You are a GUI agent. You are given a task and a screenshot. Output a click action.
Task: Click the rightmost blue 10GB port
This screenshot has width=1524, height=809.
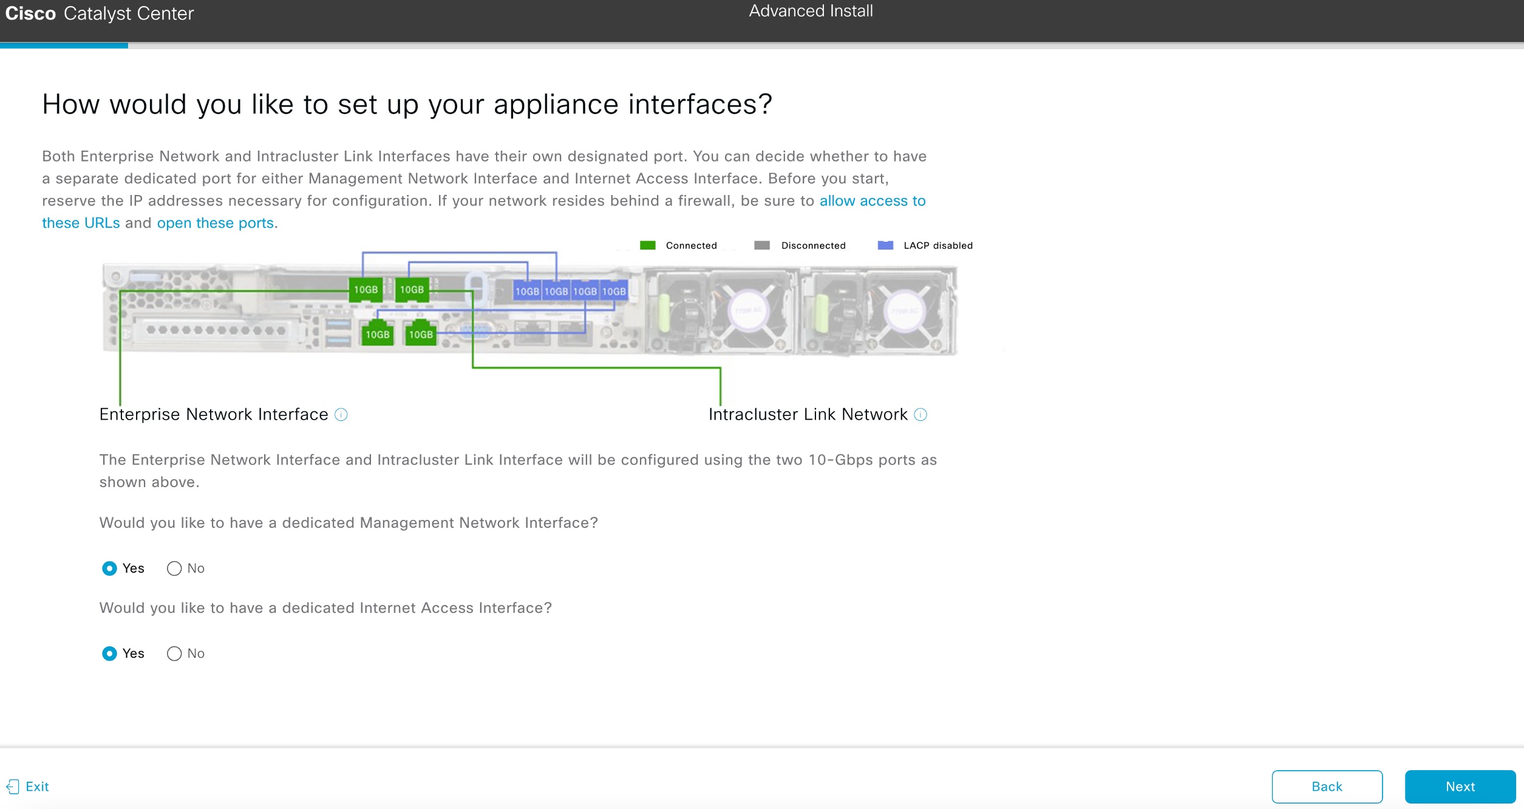(614, 291)
